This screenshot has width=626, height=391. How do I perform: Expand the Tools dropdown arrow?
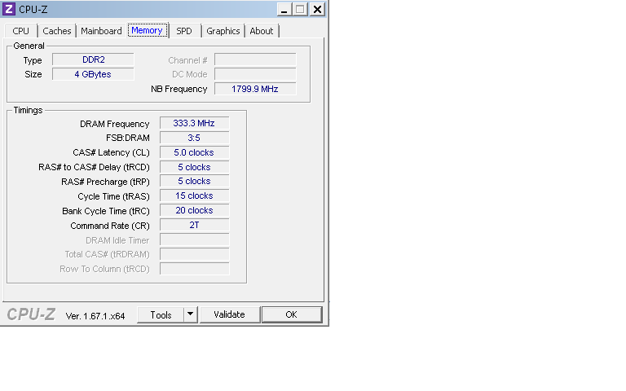pyautogui.click(x=190, y=314)
